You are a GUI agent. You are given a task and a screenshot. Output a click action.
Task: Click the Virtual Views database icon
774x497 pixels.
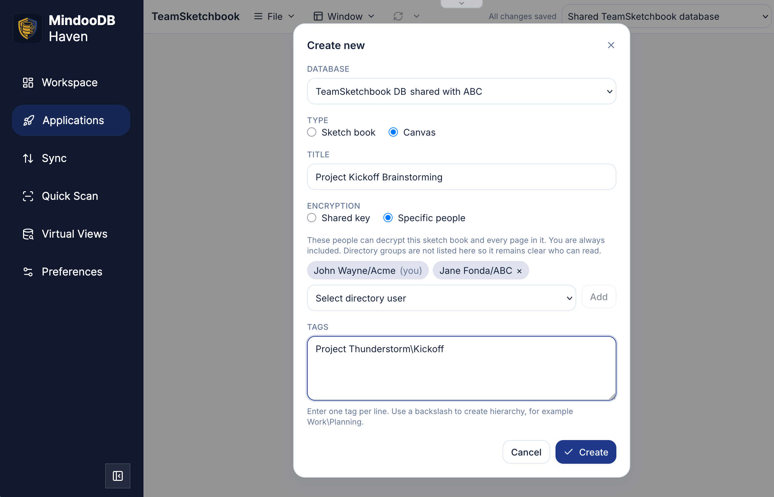28,234
